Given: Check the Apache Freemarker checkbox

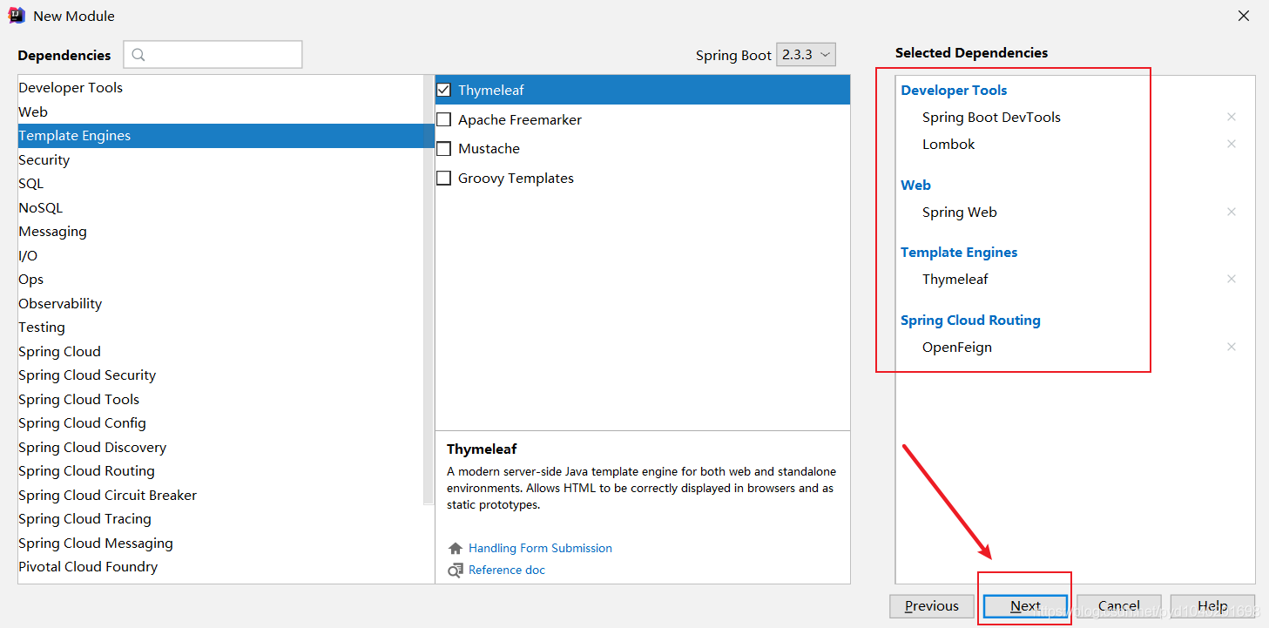Looking at the screenshot, I should click(443, 119).
